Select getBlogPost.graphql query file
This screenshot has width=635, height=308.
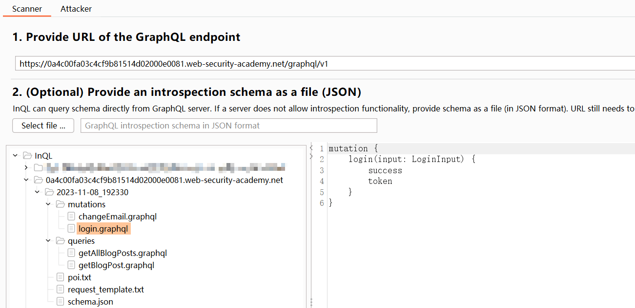pyautogui.click(x=116, y=265)
